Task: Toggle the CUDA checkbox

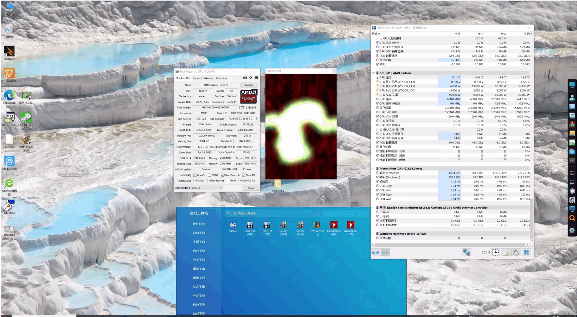Action: [x=209, y=175]
